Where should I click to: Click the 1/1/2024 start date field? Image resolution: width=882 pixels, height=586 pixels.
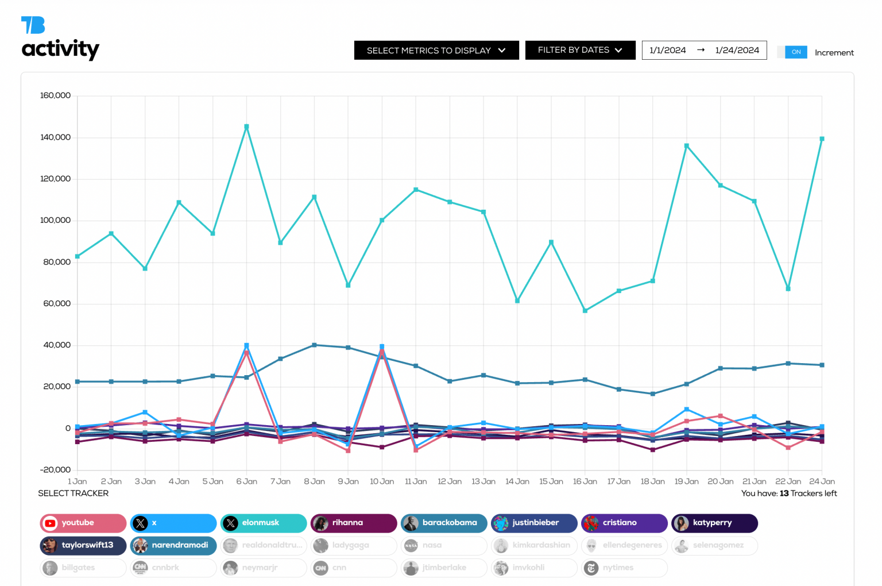click(x=668, y=50)
